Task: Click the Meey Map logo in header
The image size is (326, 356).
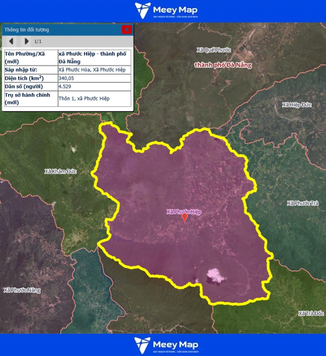Action: [166, 11]
